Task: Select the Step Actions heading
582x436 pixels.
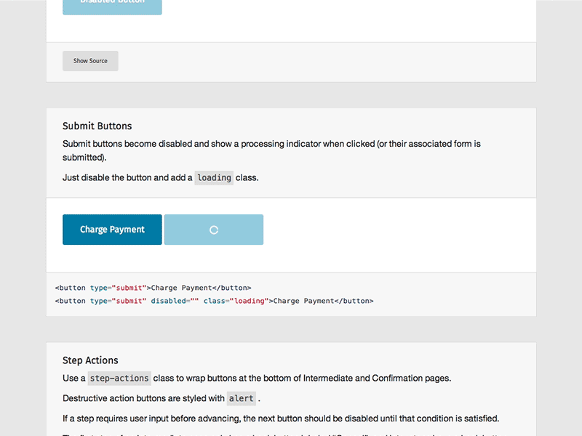Action: pyautogui.click(x=90, y=360)
